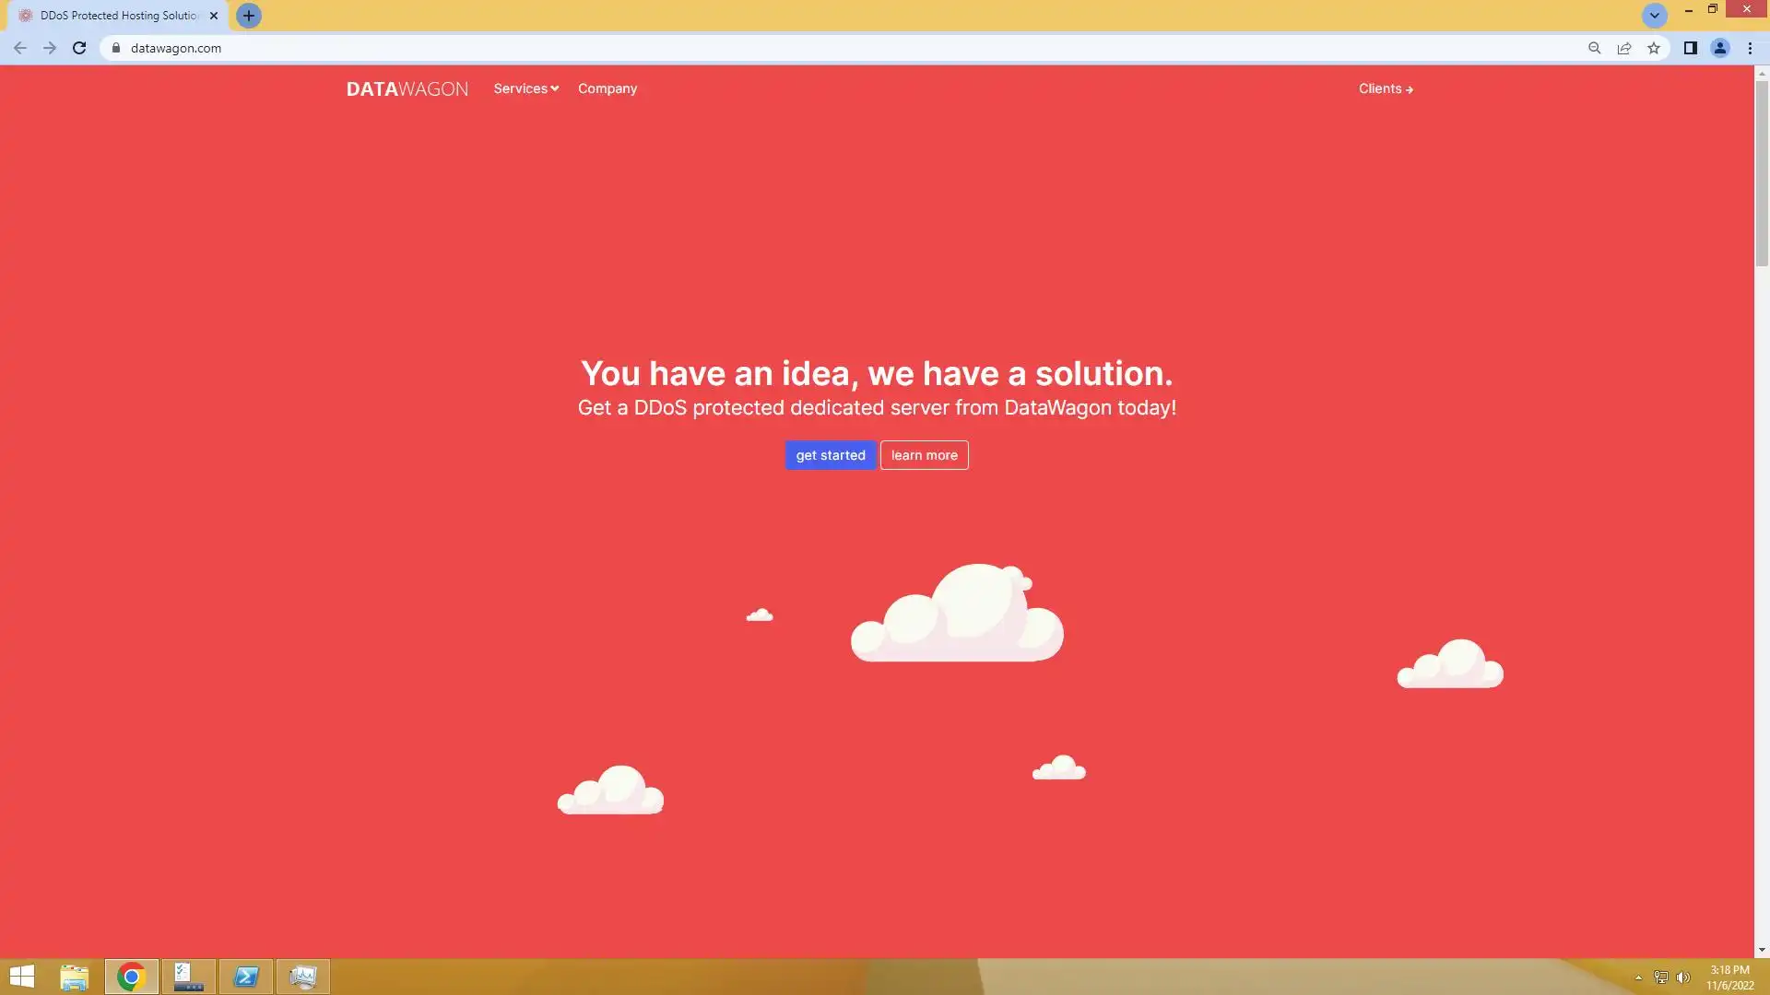The width and height of the screenshot is (1770, 995).
Task: Click the DATAWAGON logo
Action: [x=407, y=88]
